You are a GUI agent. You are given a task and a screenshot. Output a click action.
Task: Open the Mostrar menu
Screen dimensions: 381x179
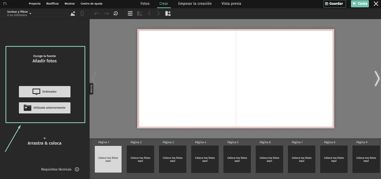coord(70,4)
